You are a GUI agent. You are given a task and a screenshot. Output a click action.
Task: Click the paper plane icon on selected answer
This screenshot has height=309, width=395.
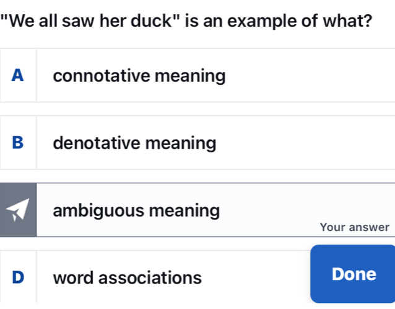coord(17,211)
